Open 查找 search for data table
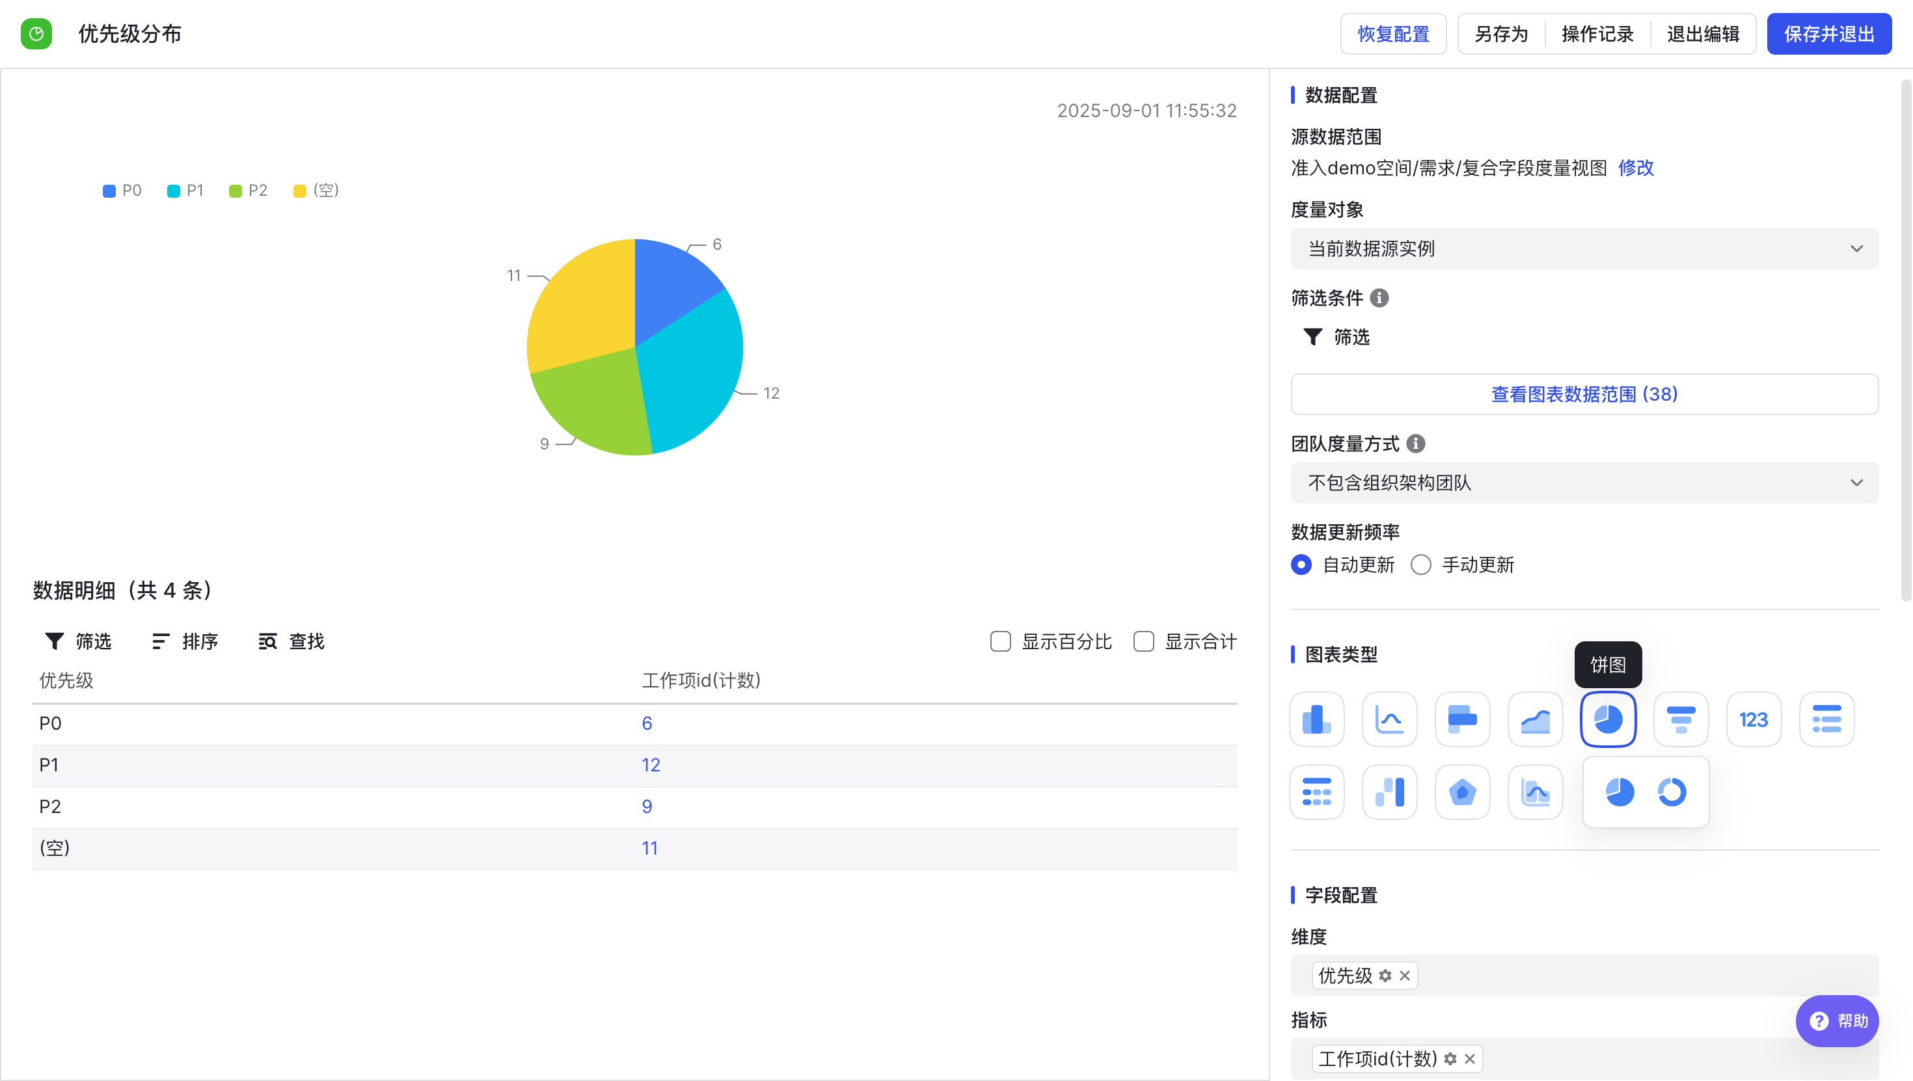 point(291,641)
